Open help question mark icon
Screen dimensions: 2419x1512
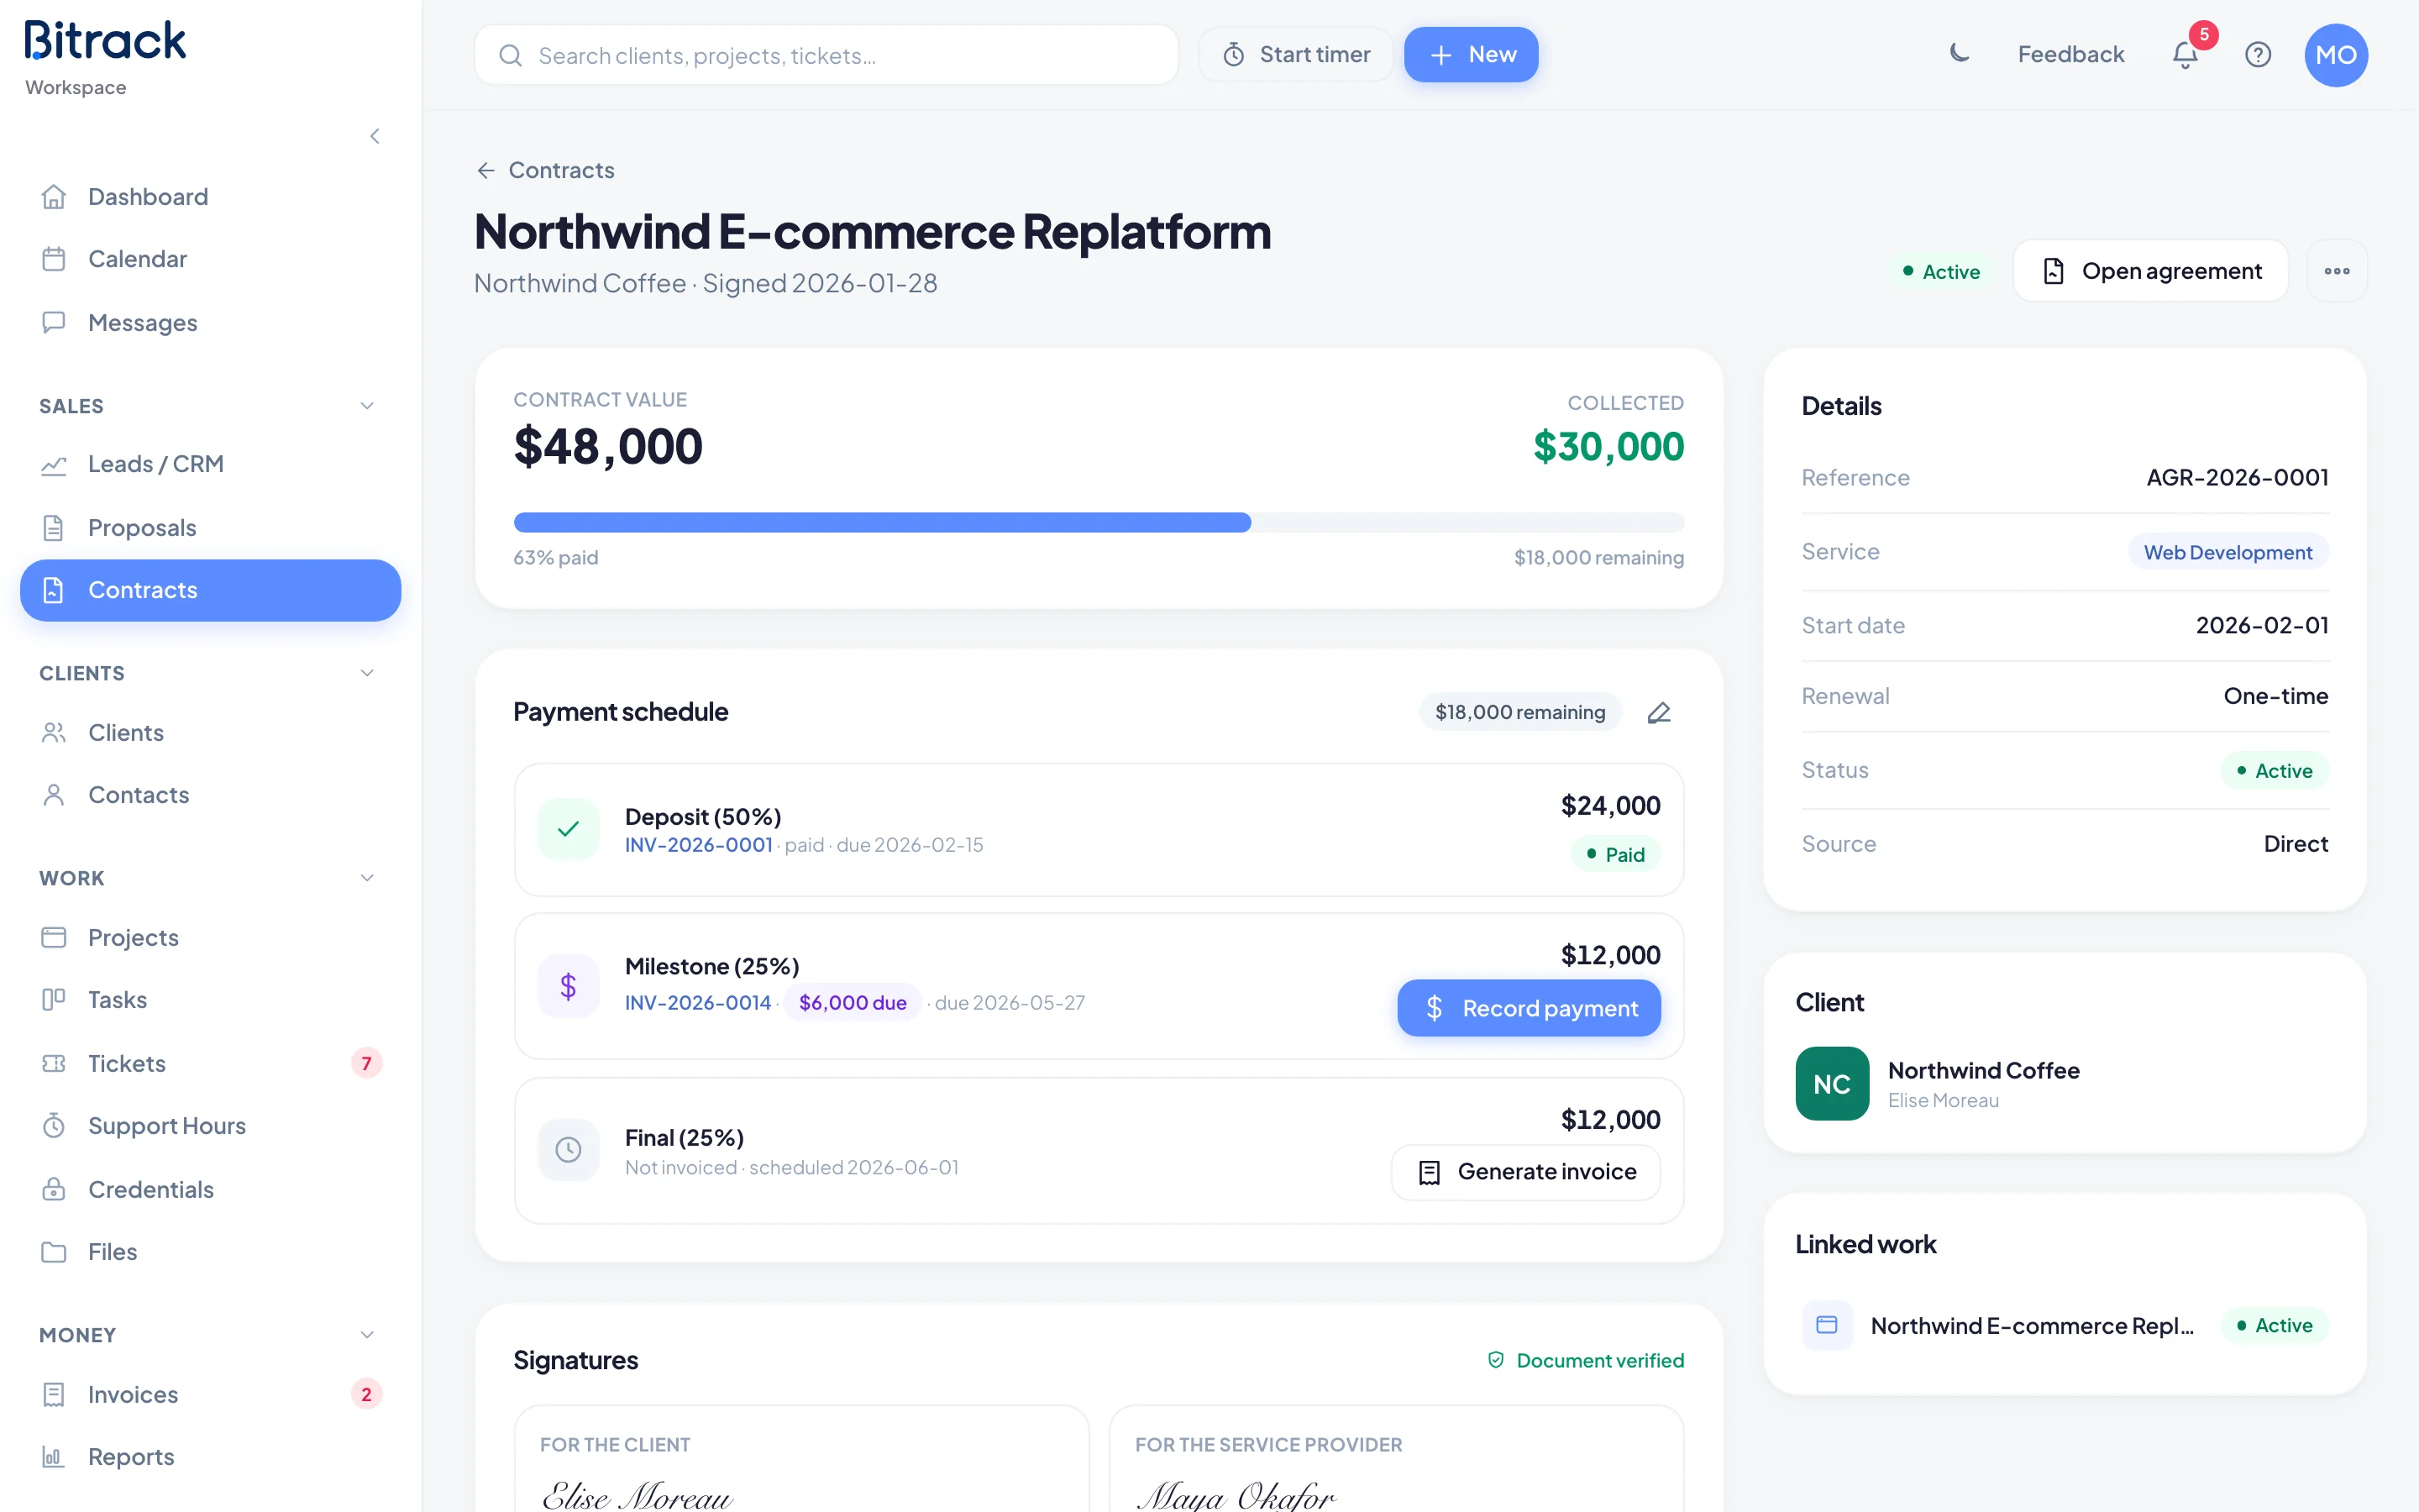[x=2258, y=54]
